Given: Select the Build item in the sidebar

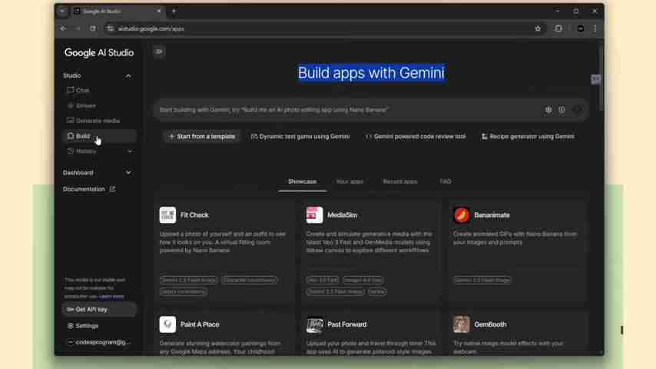Looking at the screenshot, I should coord(99,136).
